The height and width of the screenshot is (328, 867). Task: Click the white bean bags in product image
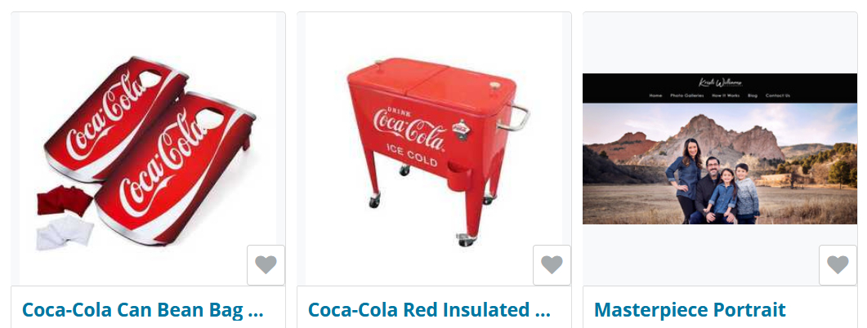[x=65, y=232]
